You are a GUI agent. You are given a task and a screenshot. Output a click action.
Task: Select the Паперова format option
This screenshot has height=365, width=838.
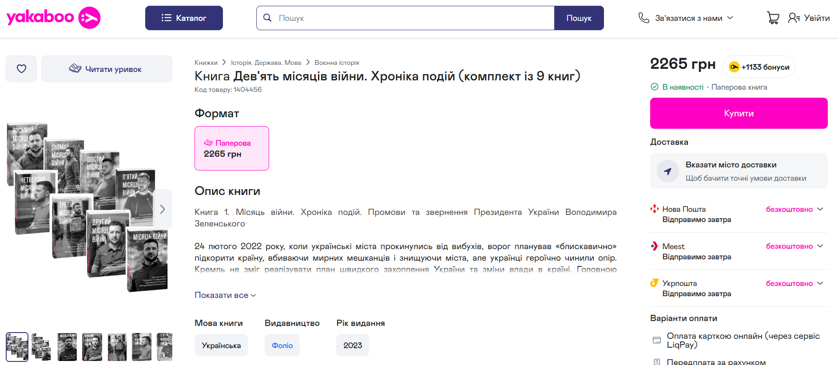tap(232, 148)
